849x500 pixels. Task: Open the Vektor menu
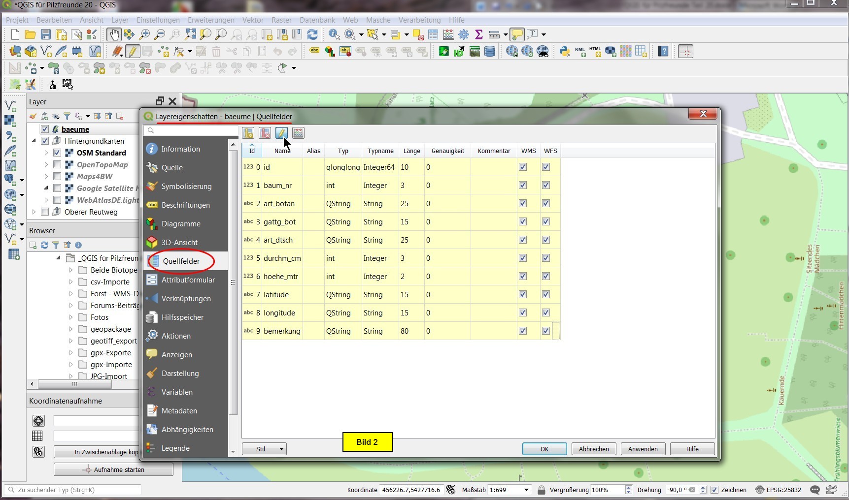[x=253, y=20]
